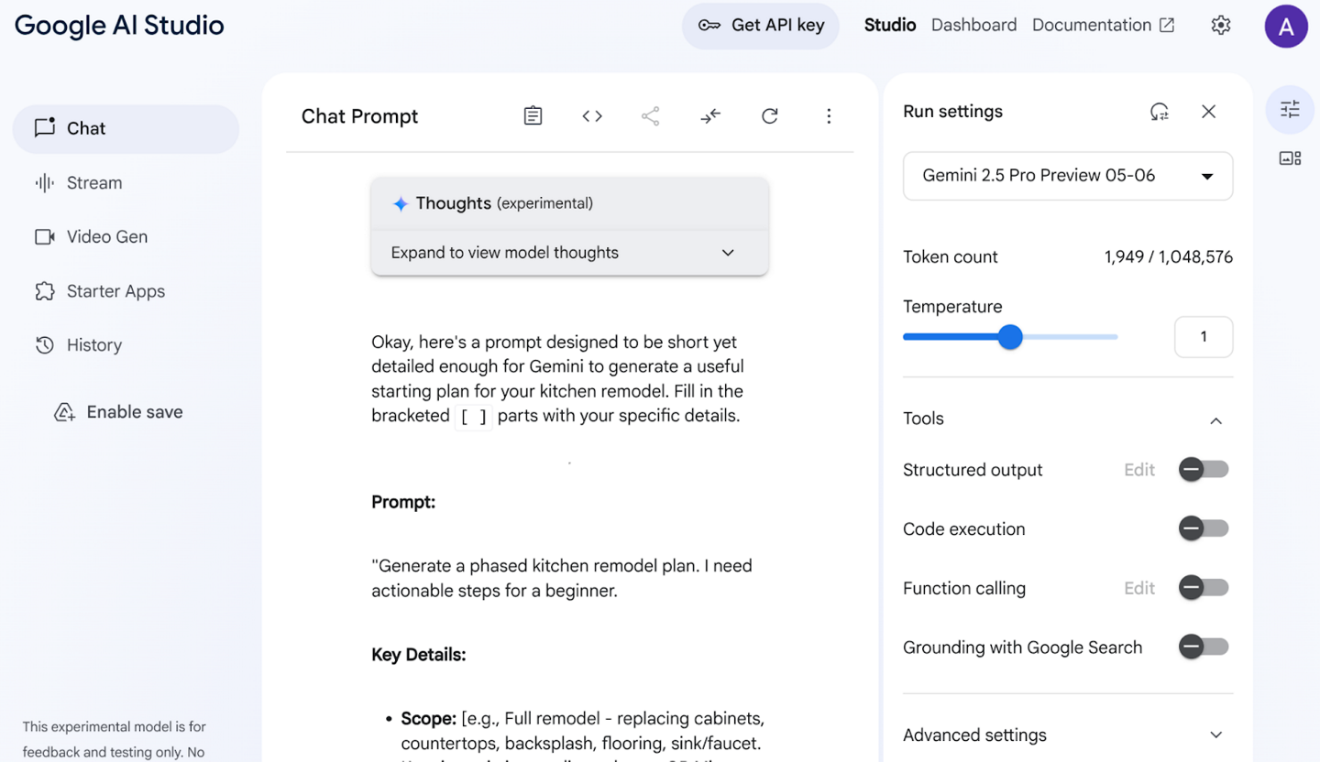This screenshot has width=1320, height=762.
Task: Open History from the sidebar
Action: (x=94, y=345)
